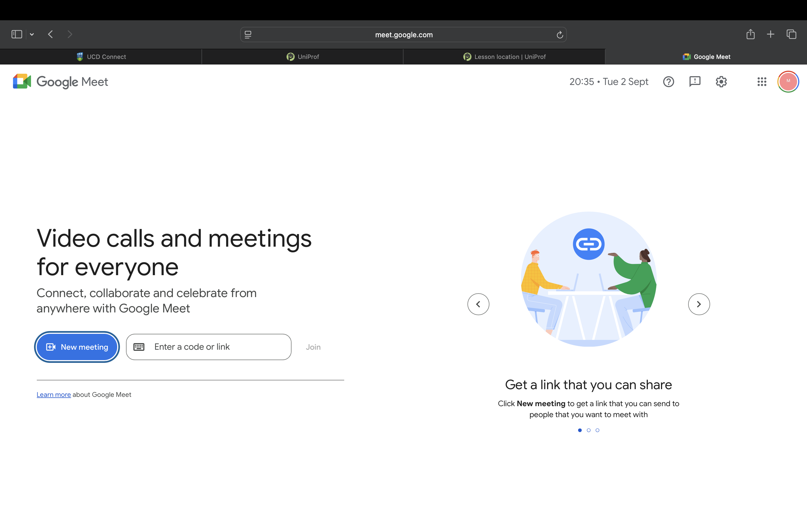Toggle the Safari sidebar panel
Image resolution: width=807 pixels, height=524 pixels.
coord(17,34)
